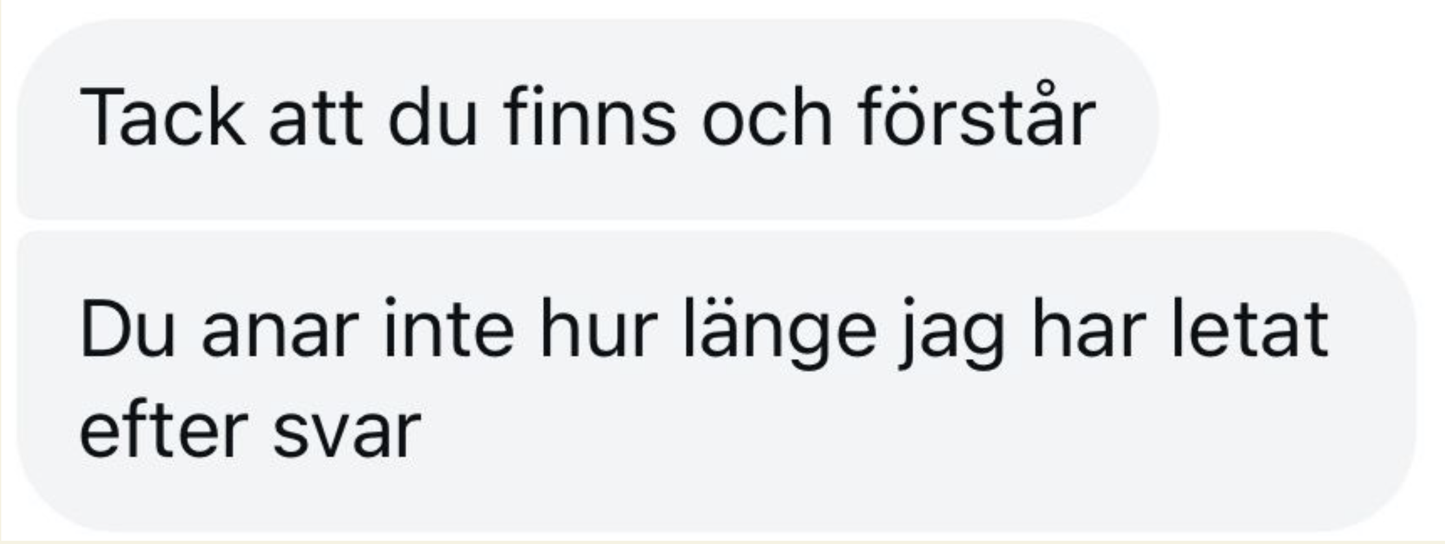
Task: Click the word "förstår" in first message
Action: point(977,114)
